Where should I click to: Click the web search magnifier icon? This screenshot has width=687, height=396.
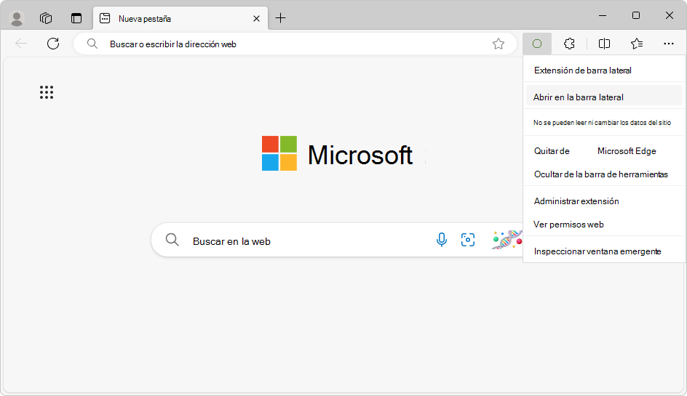coord(172,240)
